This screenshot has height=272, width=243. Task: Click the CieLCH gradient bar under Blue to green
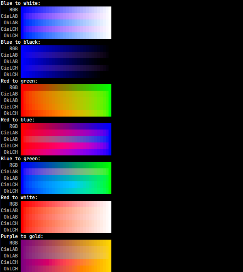click(x=66, y=185)
